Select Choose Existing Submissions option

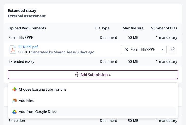click(93, 89)
